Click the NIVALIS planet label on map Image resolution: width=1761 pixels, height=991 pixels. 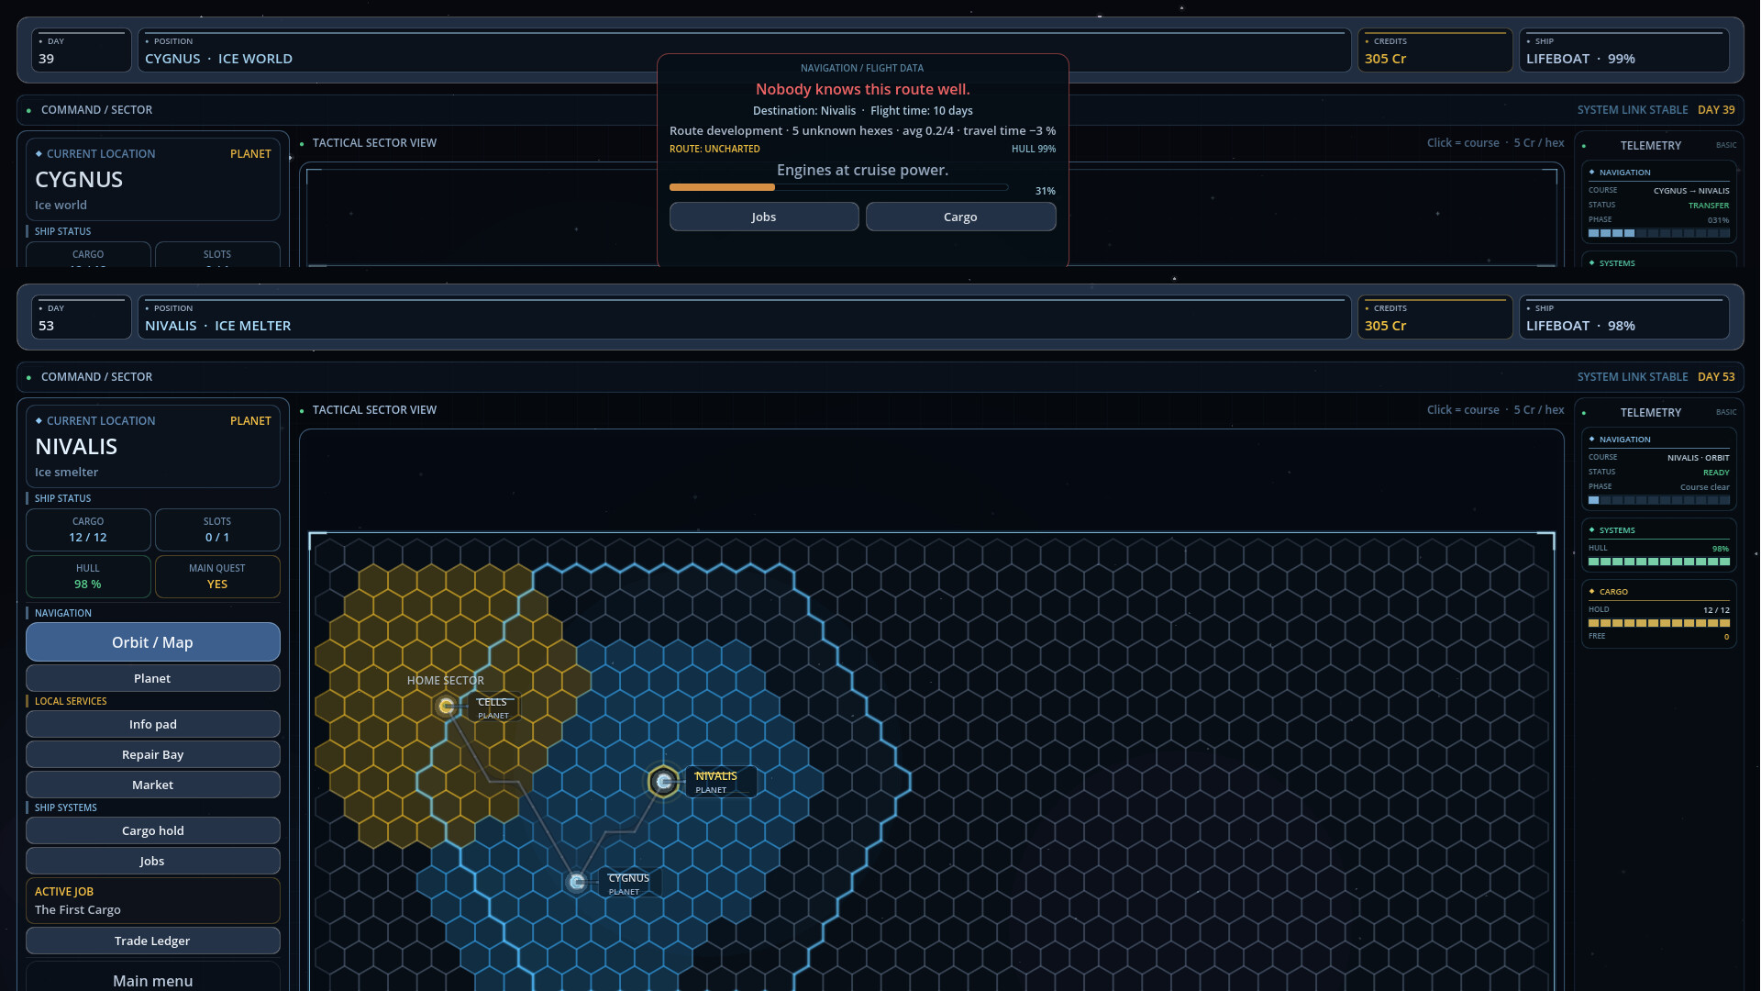tap(722, 782)
